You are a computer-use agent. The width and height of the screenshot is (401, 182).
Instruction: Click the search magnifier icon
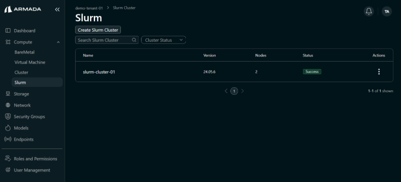134,40
